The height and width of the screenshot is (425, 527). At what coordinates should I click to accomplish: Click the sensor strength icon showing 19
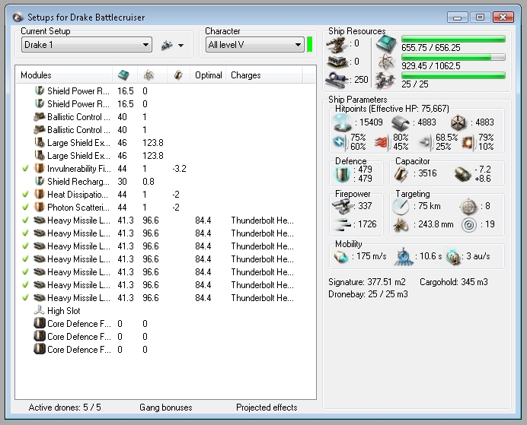[x=469, y=225]
